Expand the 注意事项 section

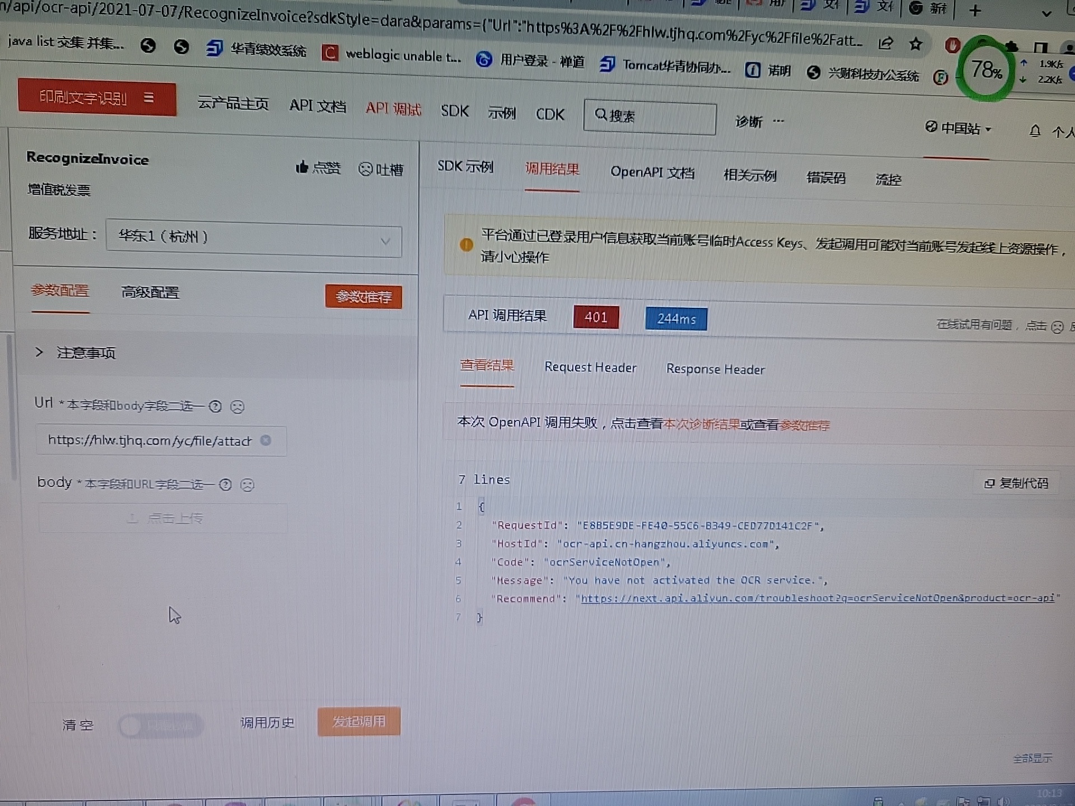click(76, 353)
